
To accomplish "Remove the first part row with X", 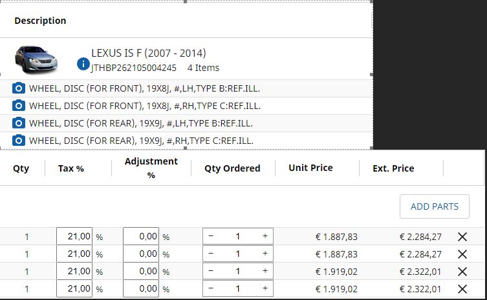I will [x=462, y=237].
